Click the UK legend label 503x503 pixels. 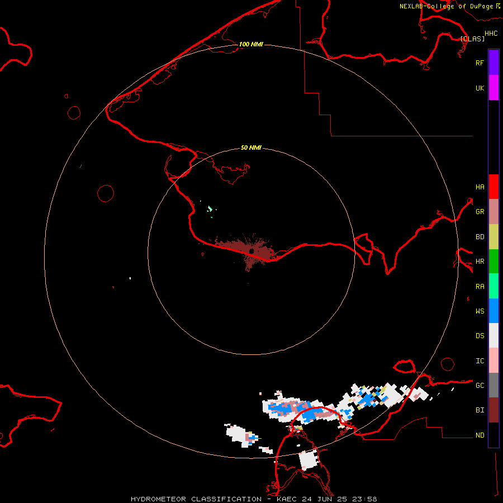480,88
